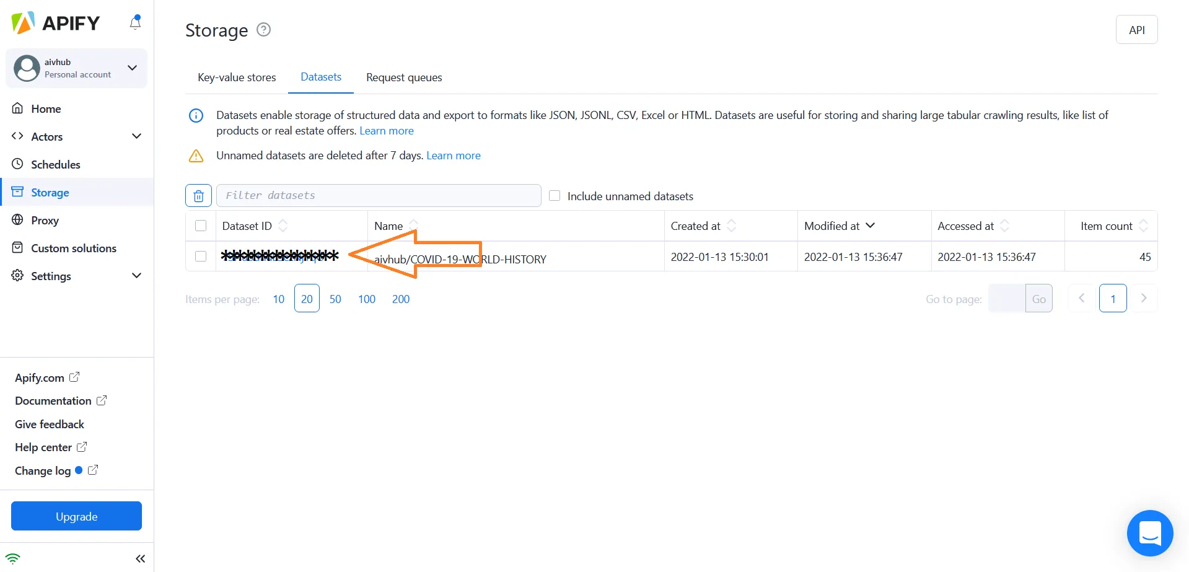
Task: Click Learn more about unnamed datasets
Action: 454,156
